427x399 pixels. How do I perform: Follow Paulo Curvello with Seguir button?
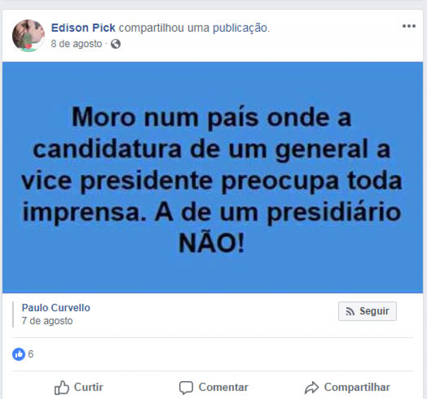coord(367,311)
